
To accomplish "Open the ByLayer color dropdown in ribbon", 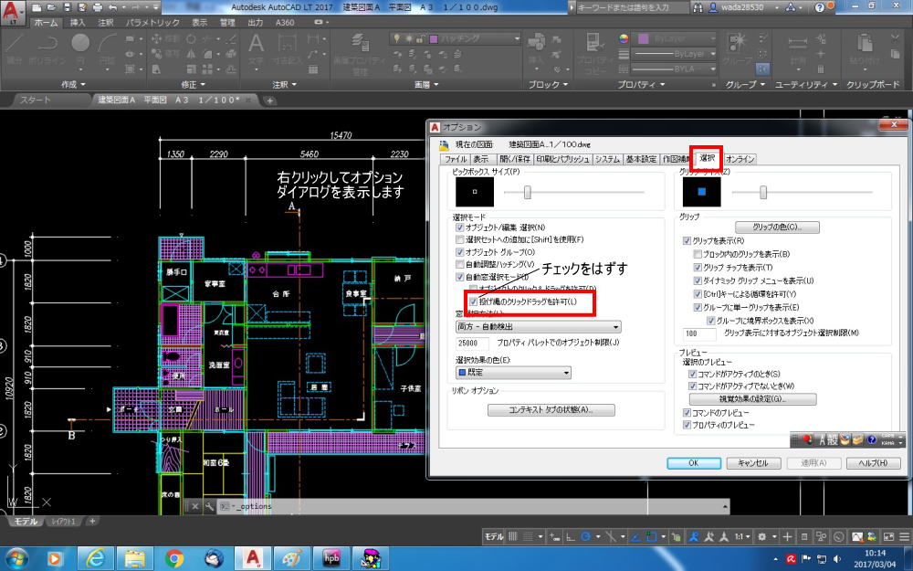I will coord(675,38).
